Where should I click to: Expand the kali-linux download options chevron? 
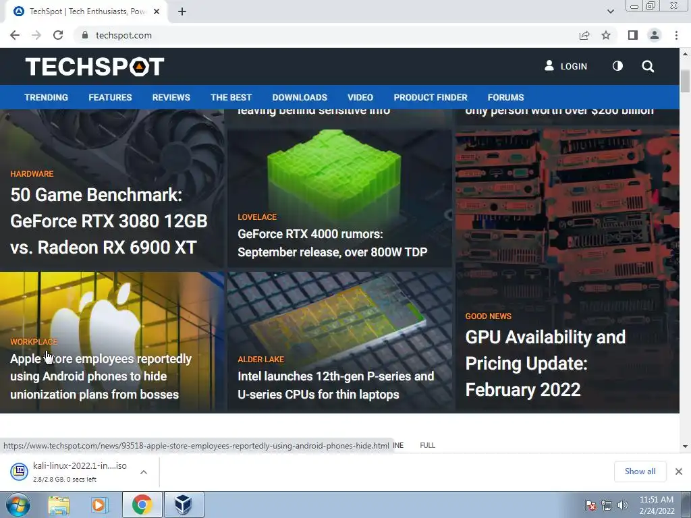143,472
